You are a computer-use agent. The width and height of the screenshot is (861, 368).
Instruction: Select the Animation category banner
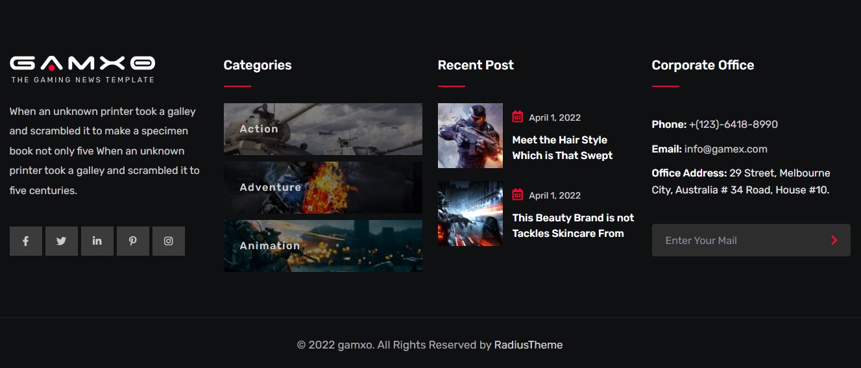(x=322, y=246)
